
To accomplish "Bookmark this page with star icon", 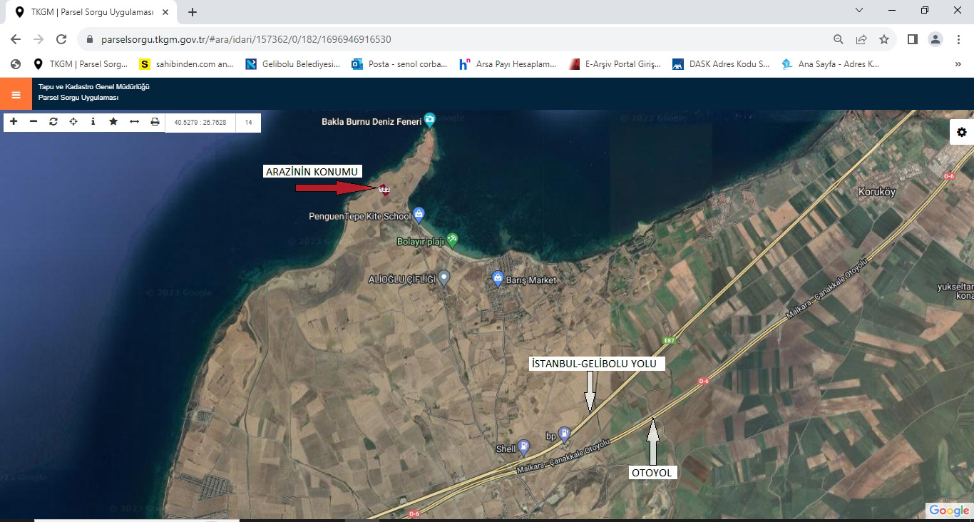I will pos(884,39).
